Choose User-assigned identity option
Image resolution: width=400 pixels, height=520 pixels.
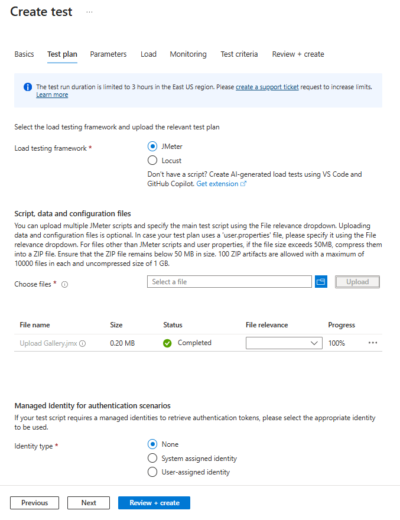click(x=152, y=472)
